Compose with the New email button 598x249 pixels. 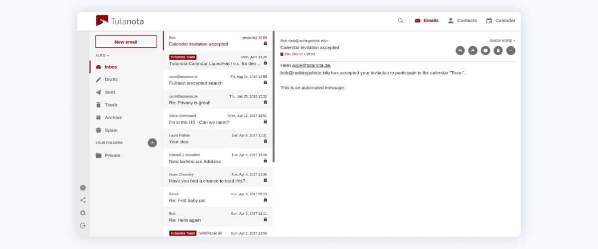coord(126,42)
